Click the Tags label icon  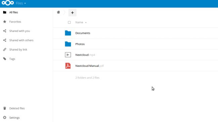tap(5, 59)
